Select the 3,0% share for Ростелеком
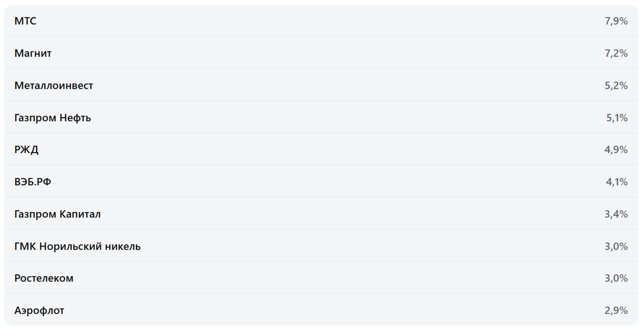The width and height of the screenshot is (643, 330). pyautogui.click(x=616, y=278)
